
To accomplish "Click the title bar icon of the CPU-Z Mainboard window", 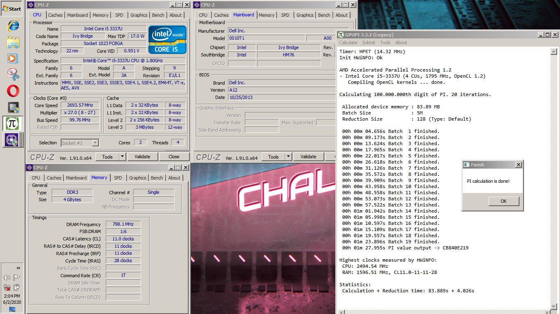I will click(x=197, y=5).
